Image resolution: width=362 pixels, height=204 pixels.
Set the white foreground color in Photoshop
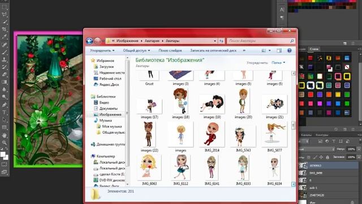tap(3, 155)
